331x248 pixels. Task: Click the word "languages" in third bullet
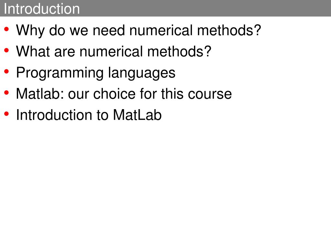tap(142, 73)
